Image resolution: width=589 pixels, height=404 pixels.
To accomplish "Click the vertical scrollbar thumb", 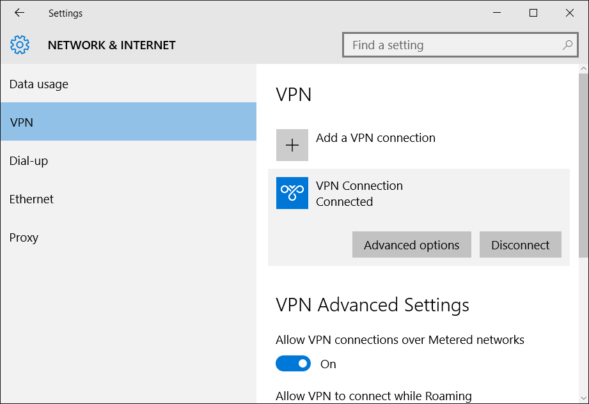I will [583, 165].
